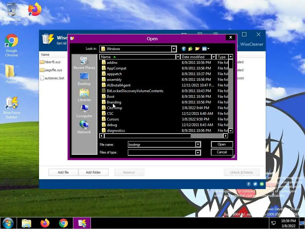Click the Cursors folder icon

[104, 119]
